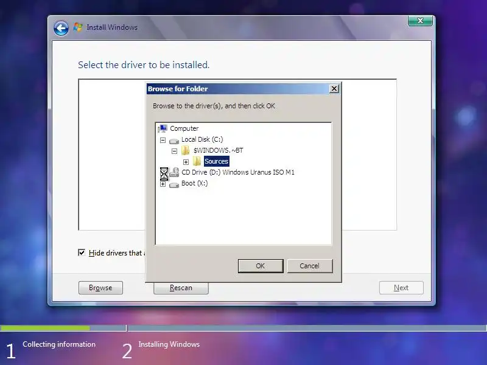Click the Installing Windows step label
487x365 pixels.
click(169, 344)
